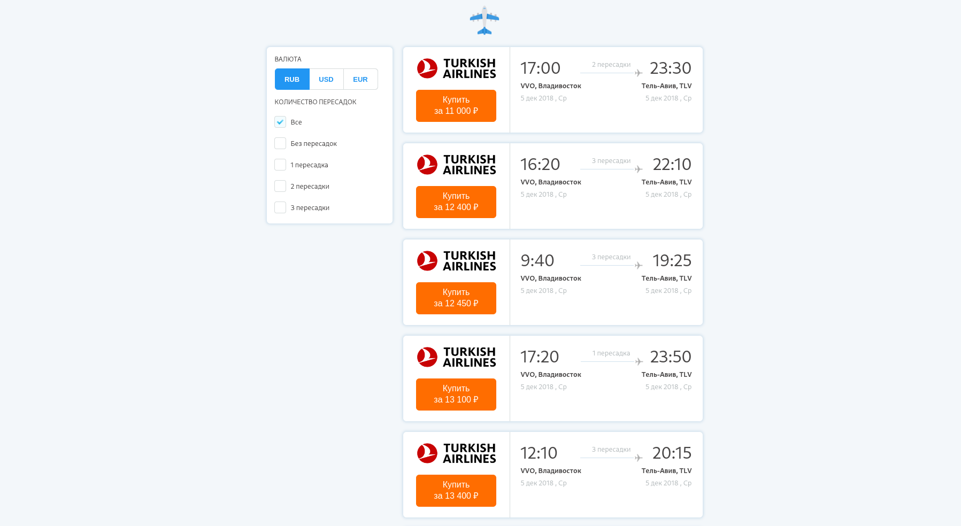Check the '3 пересадки' option
961x526 pixels.
point(280,207)
